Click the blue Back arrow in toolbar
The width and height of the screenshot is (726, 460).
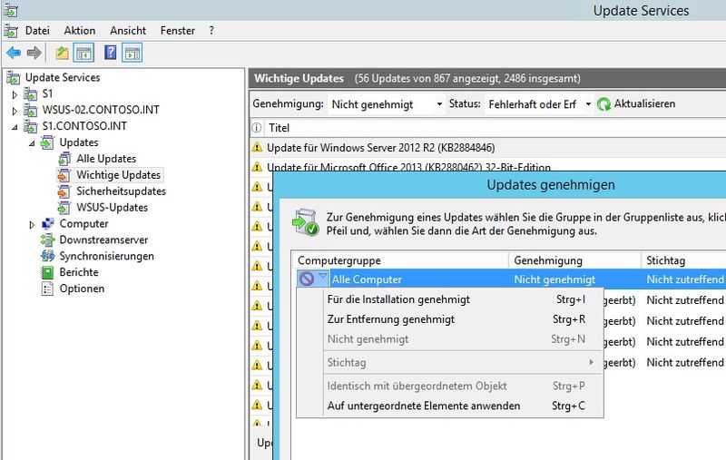14,53
